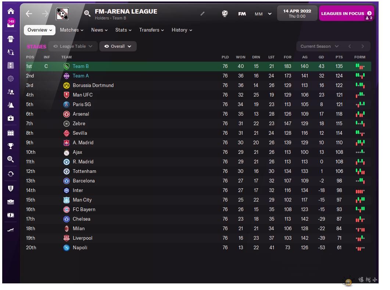
Task: Toggle the League Table stage view
Action: 73,46
